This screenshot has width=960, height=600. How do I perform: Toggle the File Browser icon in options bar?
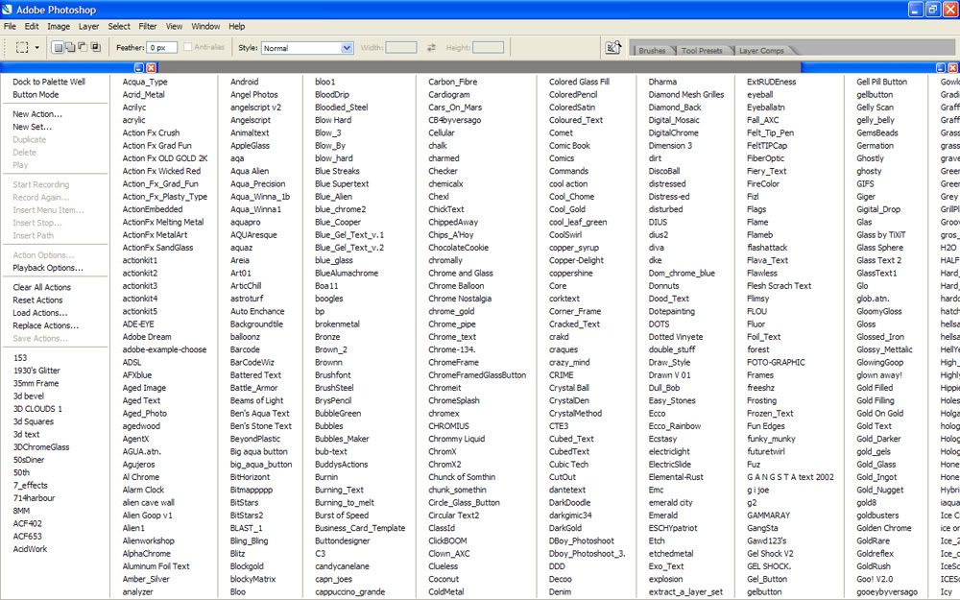pos(612,48)
